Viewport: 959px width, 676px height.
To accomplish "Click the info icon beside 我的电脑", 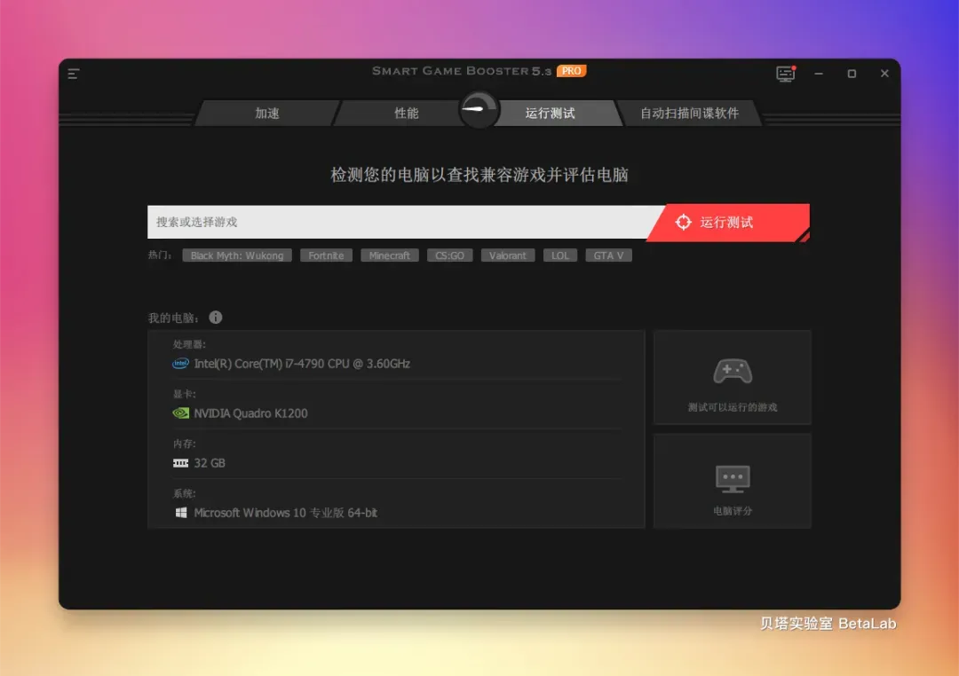I will [x=215, y=318].
